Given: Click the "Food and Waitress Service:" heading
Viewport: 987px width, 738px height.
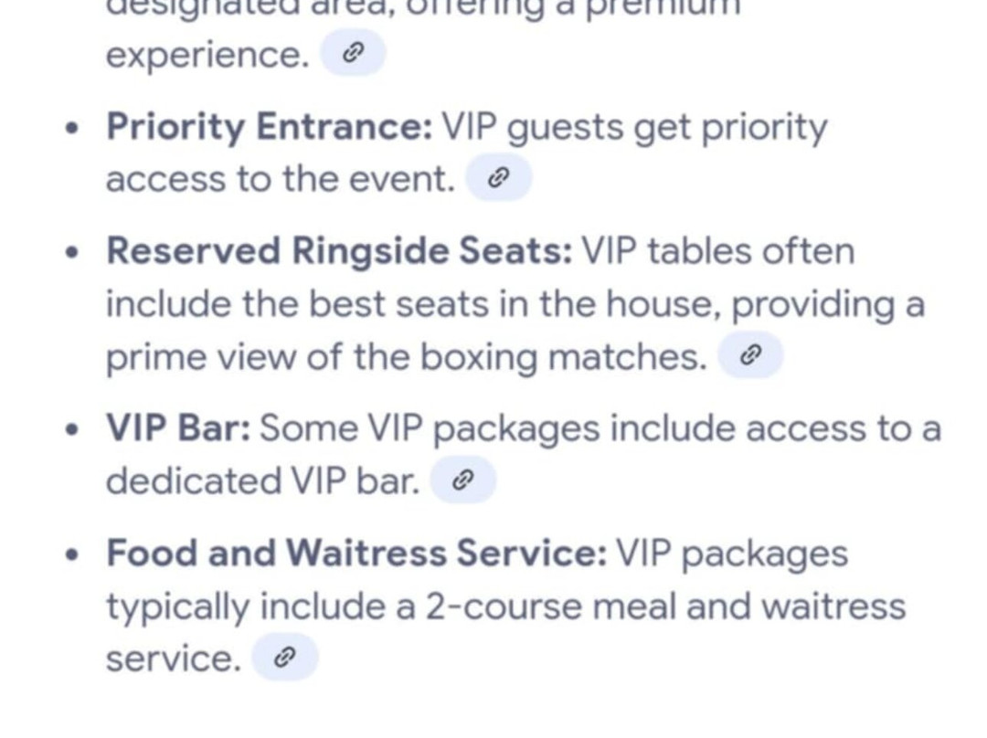Looking at the screenshot, I should coord(356,553).
